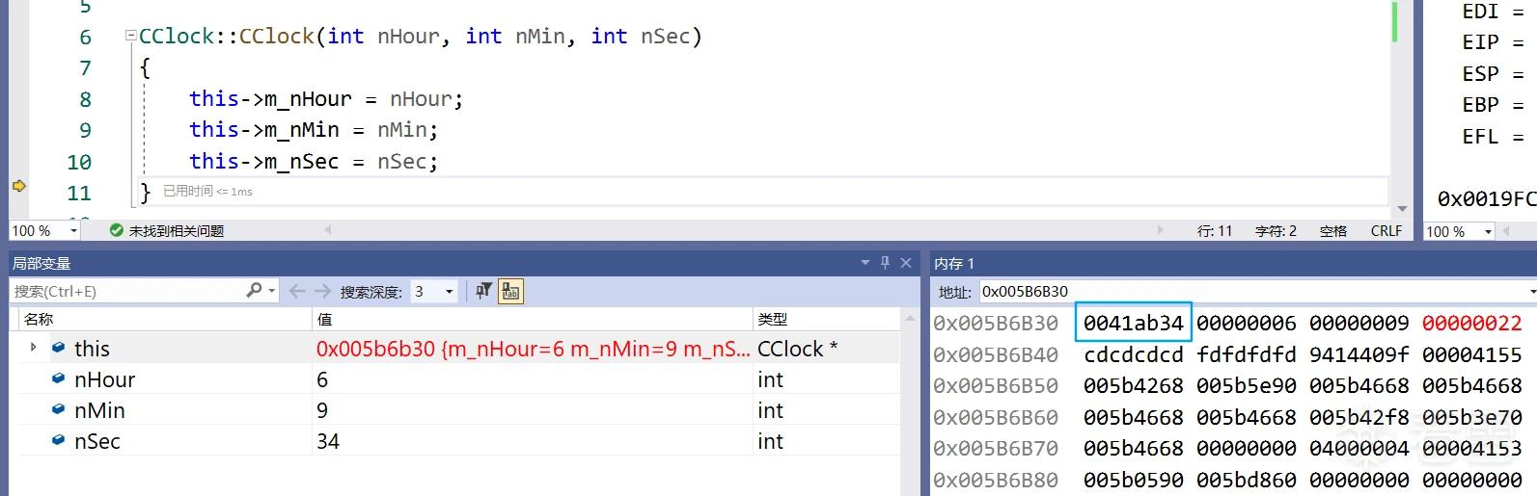1537x496 pixels.
Task: Open the search depth dropdown showing 3
Action: click(x=449, y=291)
